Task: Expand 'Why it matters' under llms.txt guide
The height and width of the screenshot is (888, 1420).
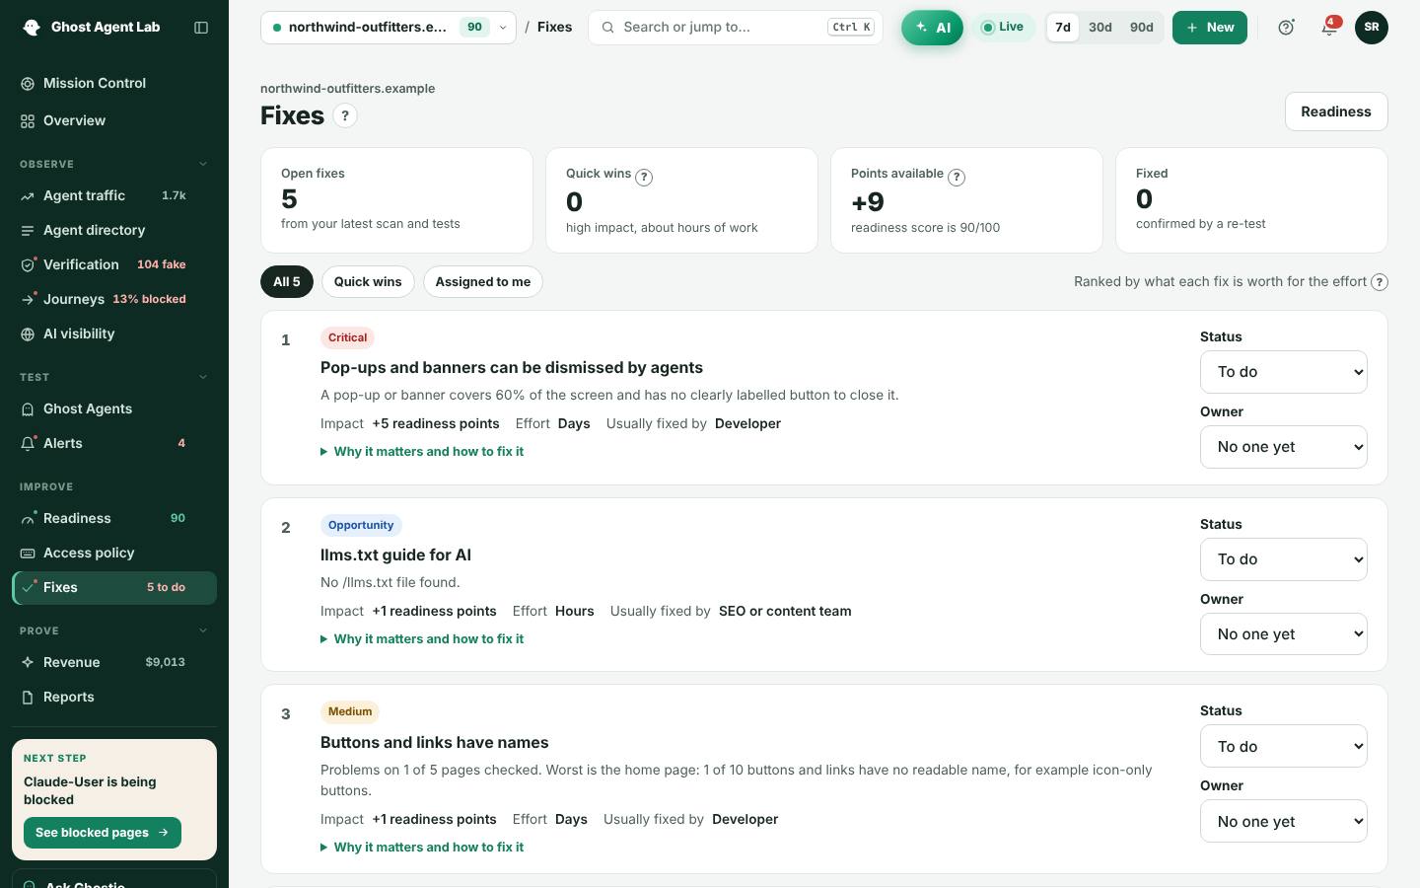Action: pos(422,639)
